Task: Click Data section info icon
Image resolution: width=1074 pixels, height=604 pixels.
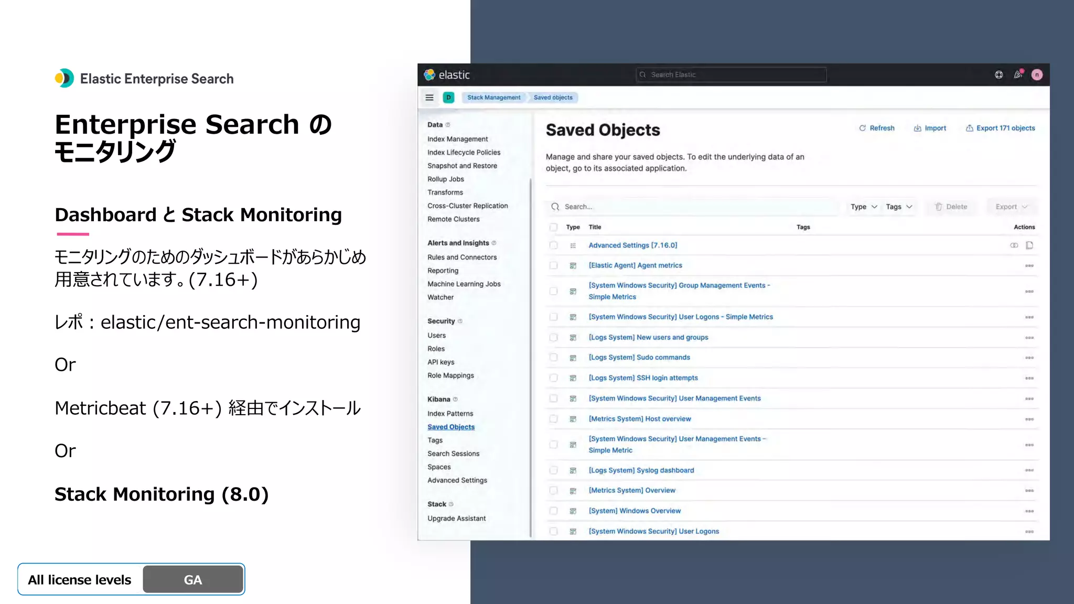Action: [448, 125]
